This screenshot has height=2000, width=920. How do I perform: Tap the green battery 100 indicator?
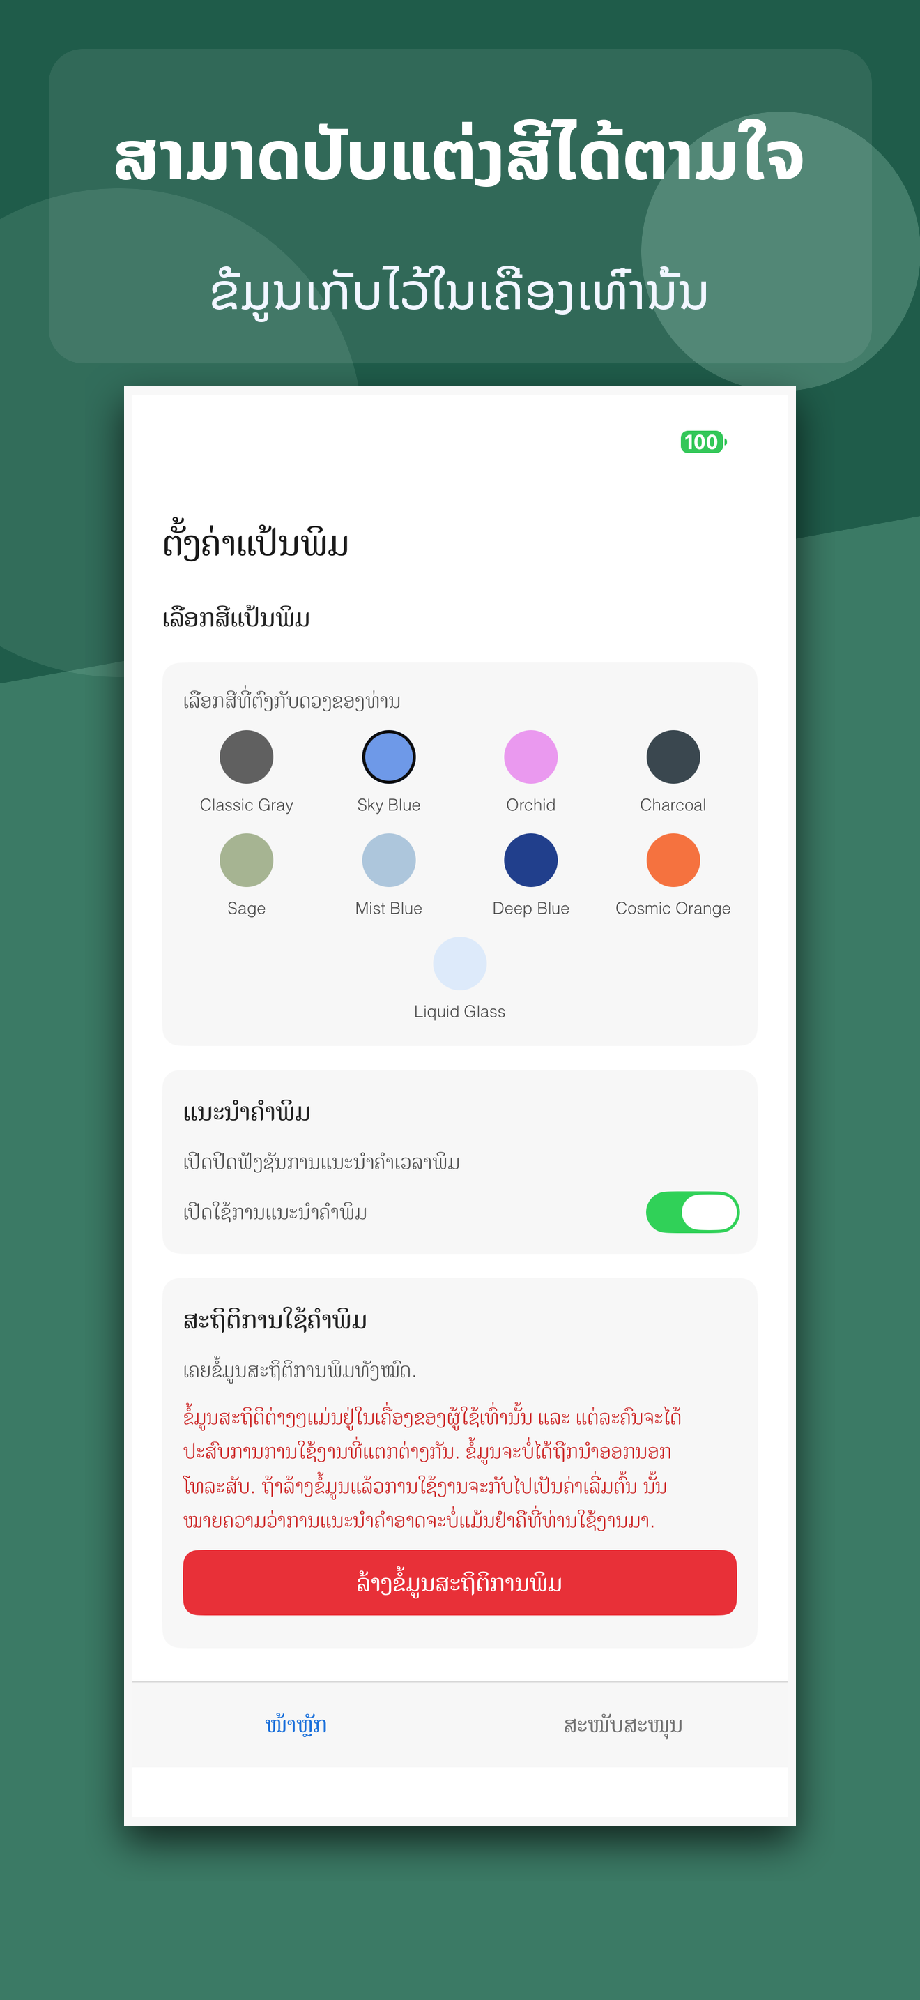click(x=703, y=441)
